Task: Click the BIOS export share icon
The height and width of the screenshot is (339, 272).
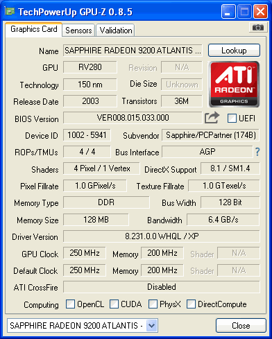Action: 212,118
